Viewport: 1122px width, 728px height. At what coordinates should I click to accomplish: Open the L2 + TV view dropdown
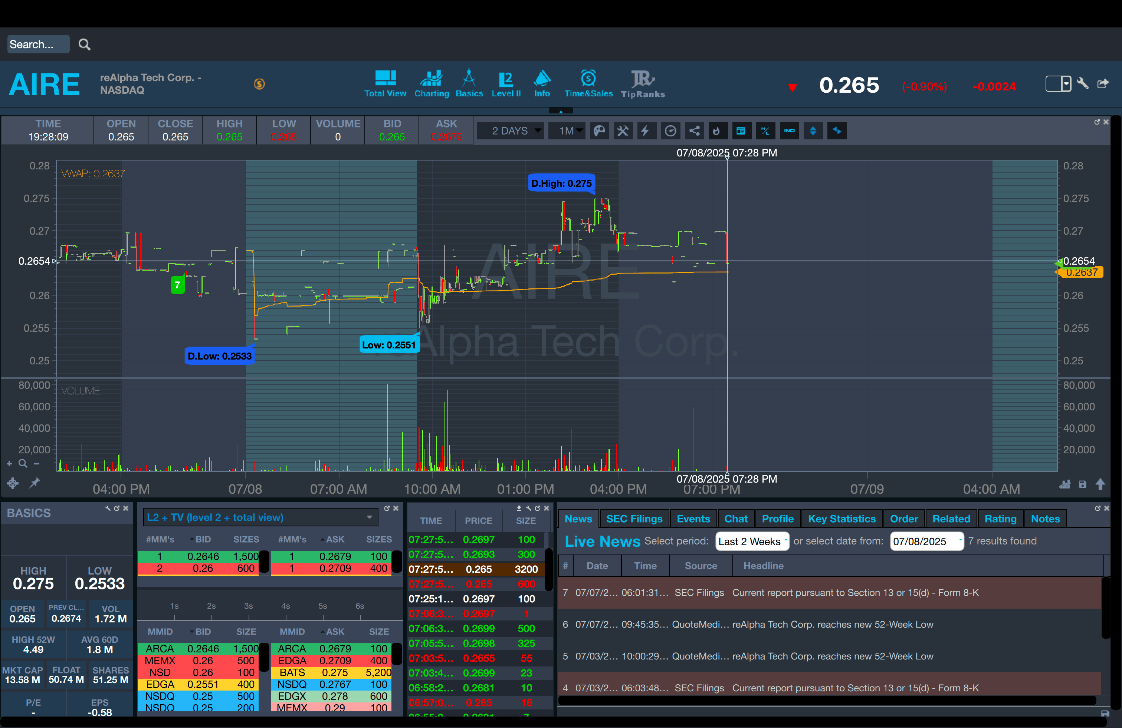pyautogui.click(x=260, y=517)
